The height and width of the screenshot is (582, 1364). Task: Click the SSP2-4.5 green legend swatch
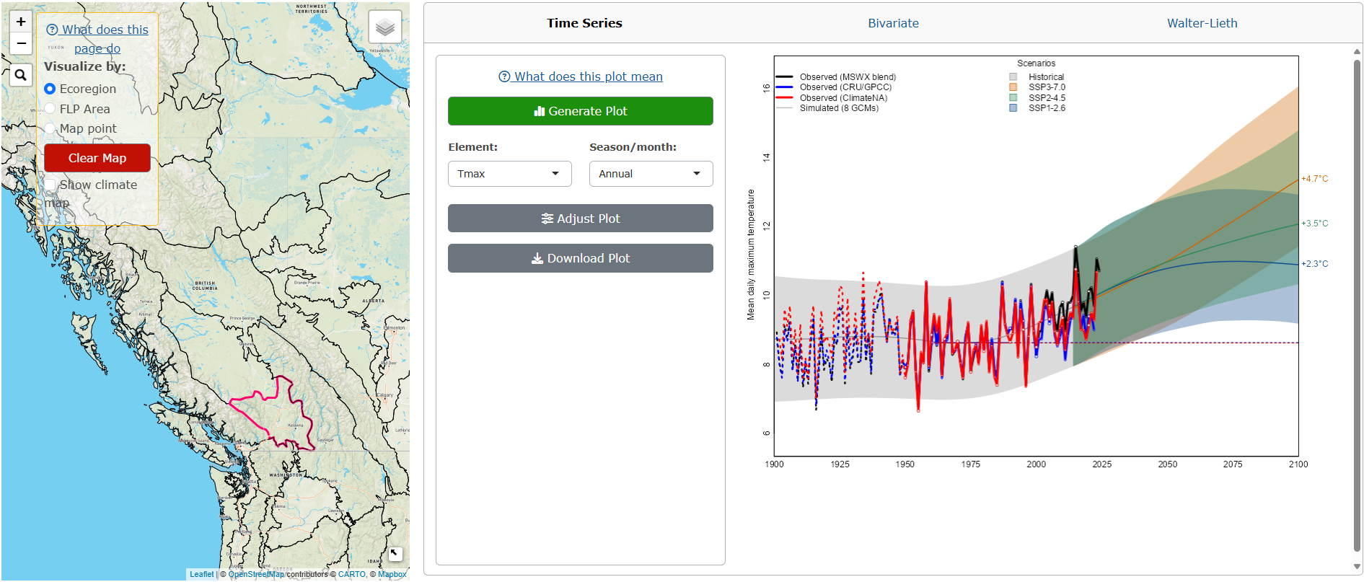pyautogui.click(x=1013, y=97)
